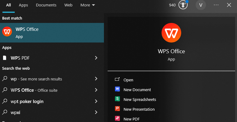
Task: Open the WPS Office best match result
Action: pyautogui.click(x=52, y=33)
